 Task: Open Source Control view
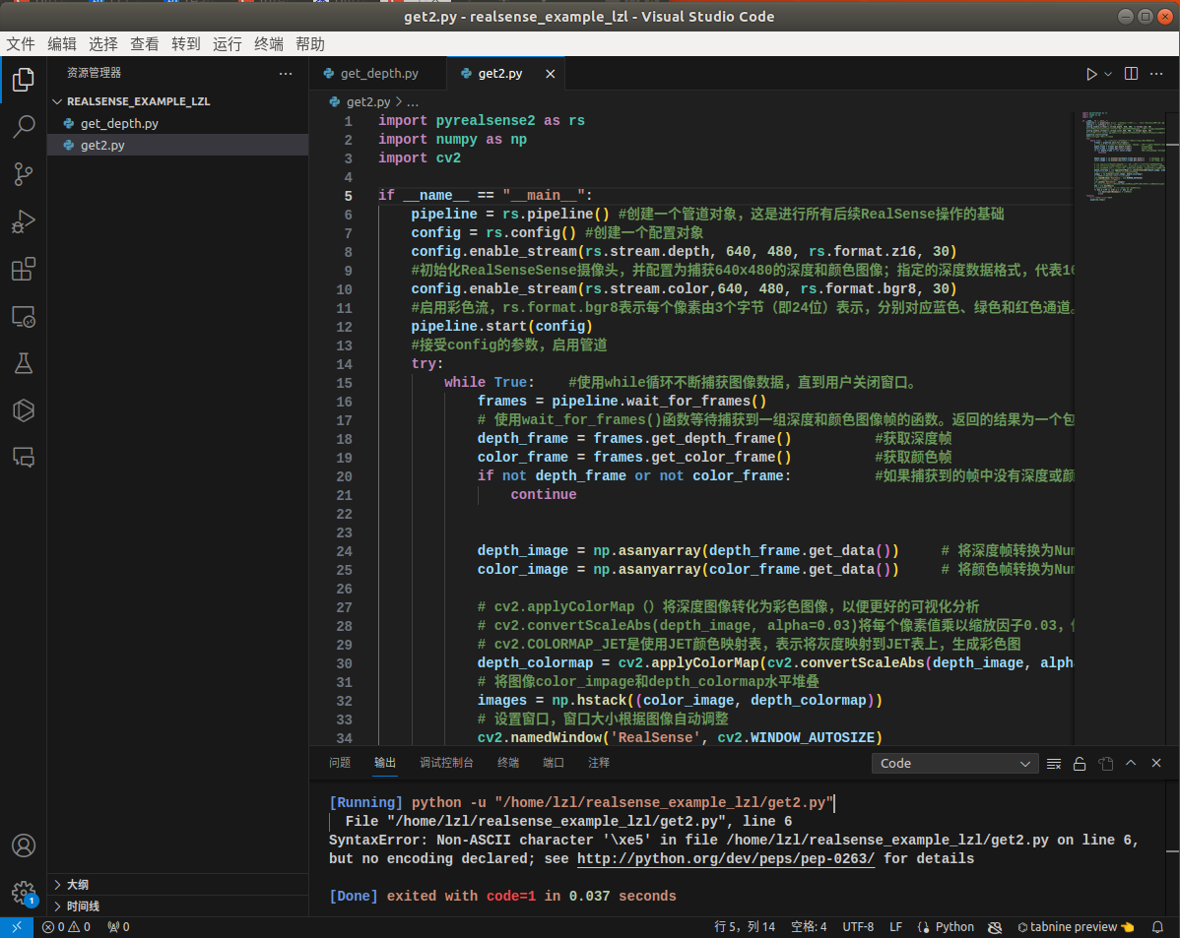point(24,174)
